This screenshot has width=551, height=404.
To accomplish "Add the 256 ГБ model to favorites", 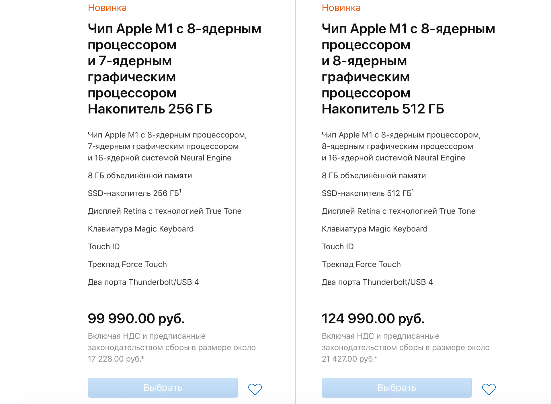I will tap(255, 389).
